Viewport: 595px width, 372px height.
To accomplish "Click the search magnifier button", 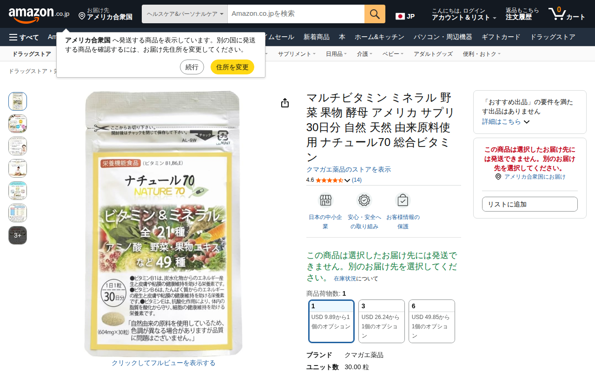I will point(375,14).
